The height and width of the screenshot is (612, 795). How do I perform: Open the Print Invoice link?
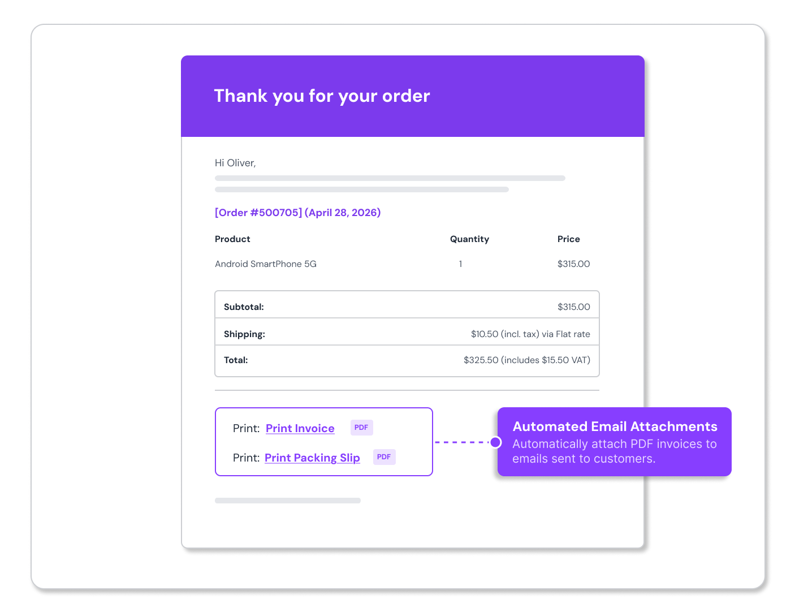coord(300,428)
